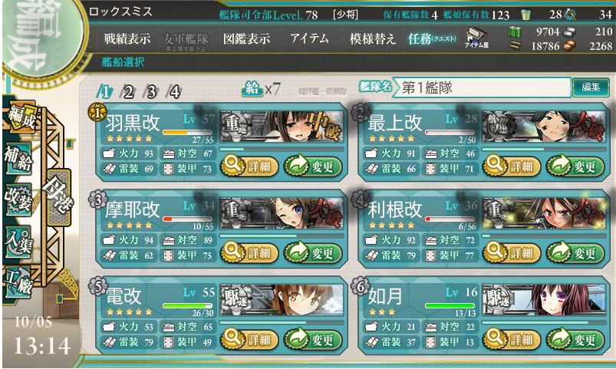
Task: Click 変更 for 如月
Action: 575,340
